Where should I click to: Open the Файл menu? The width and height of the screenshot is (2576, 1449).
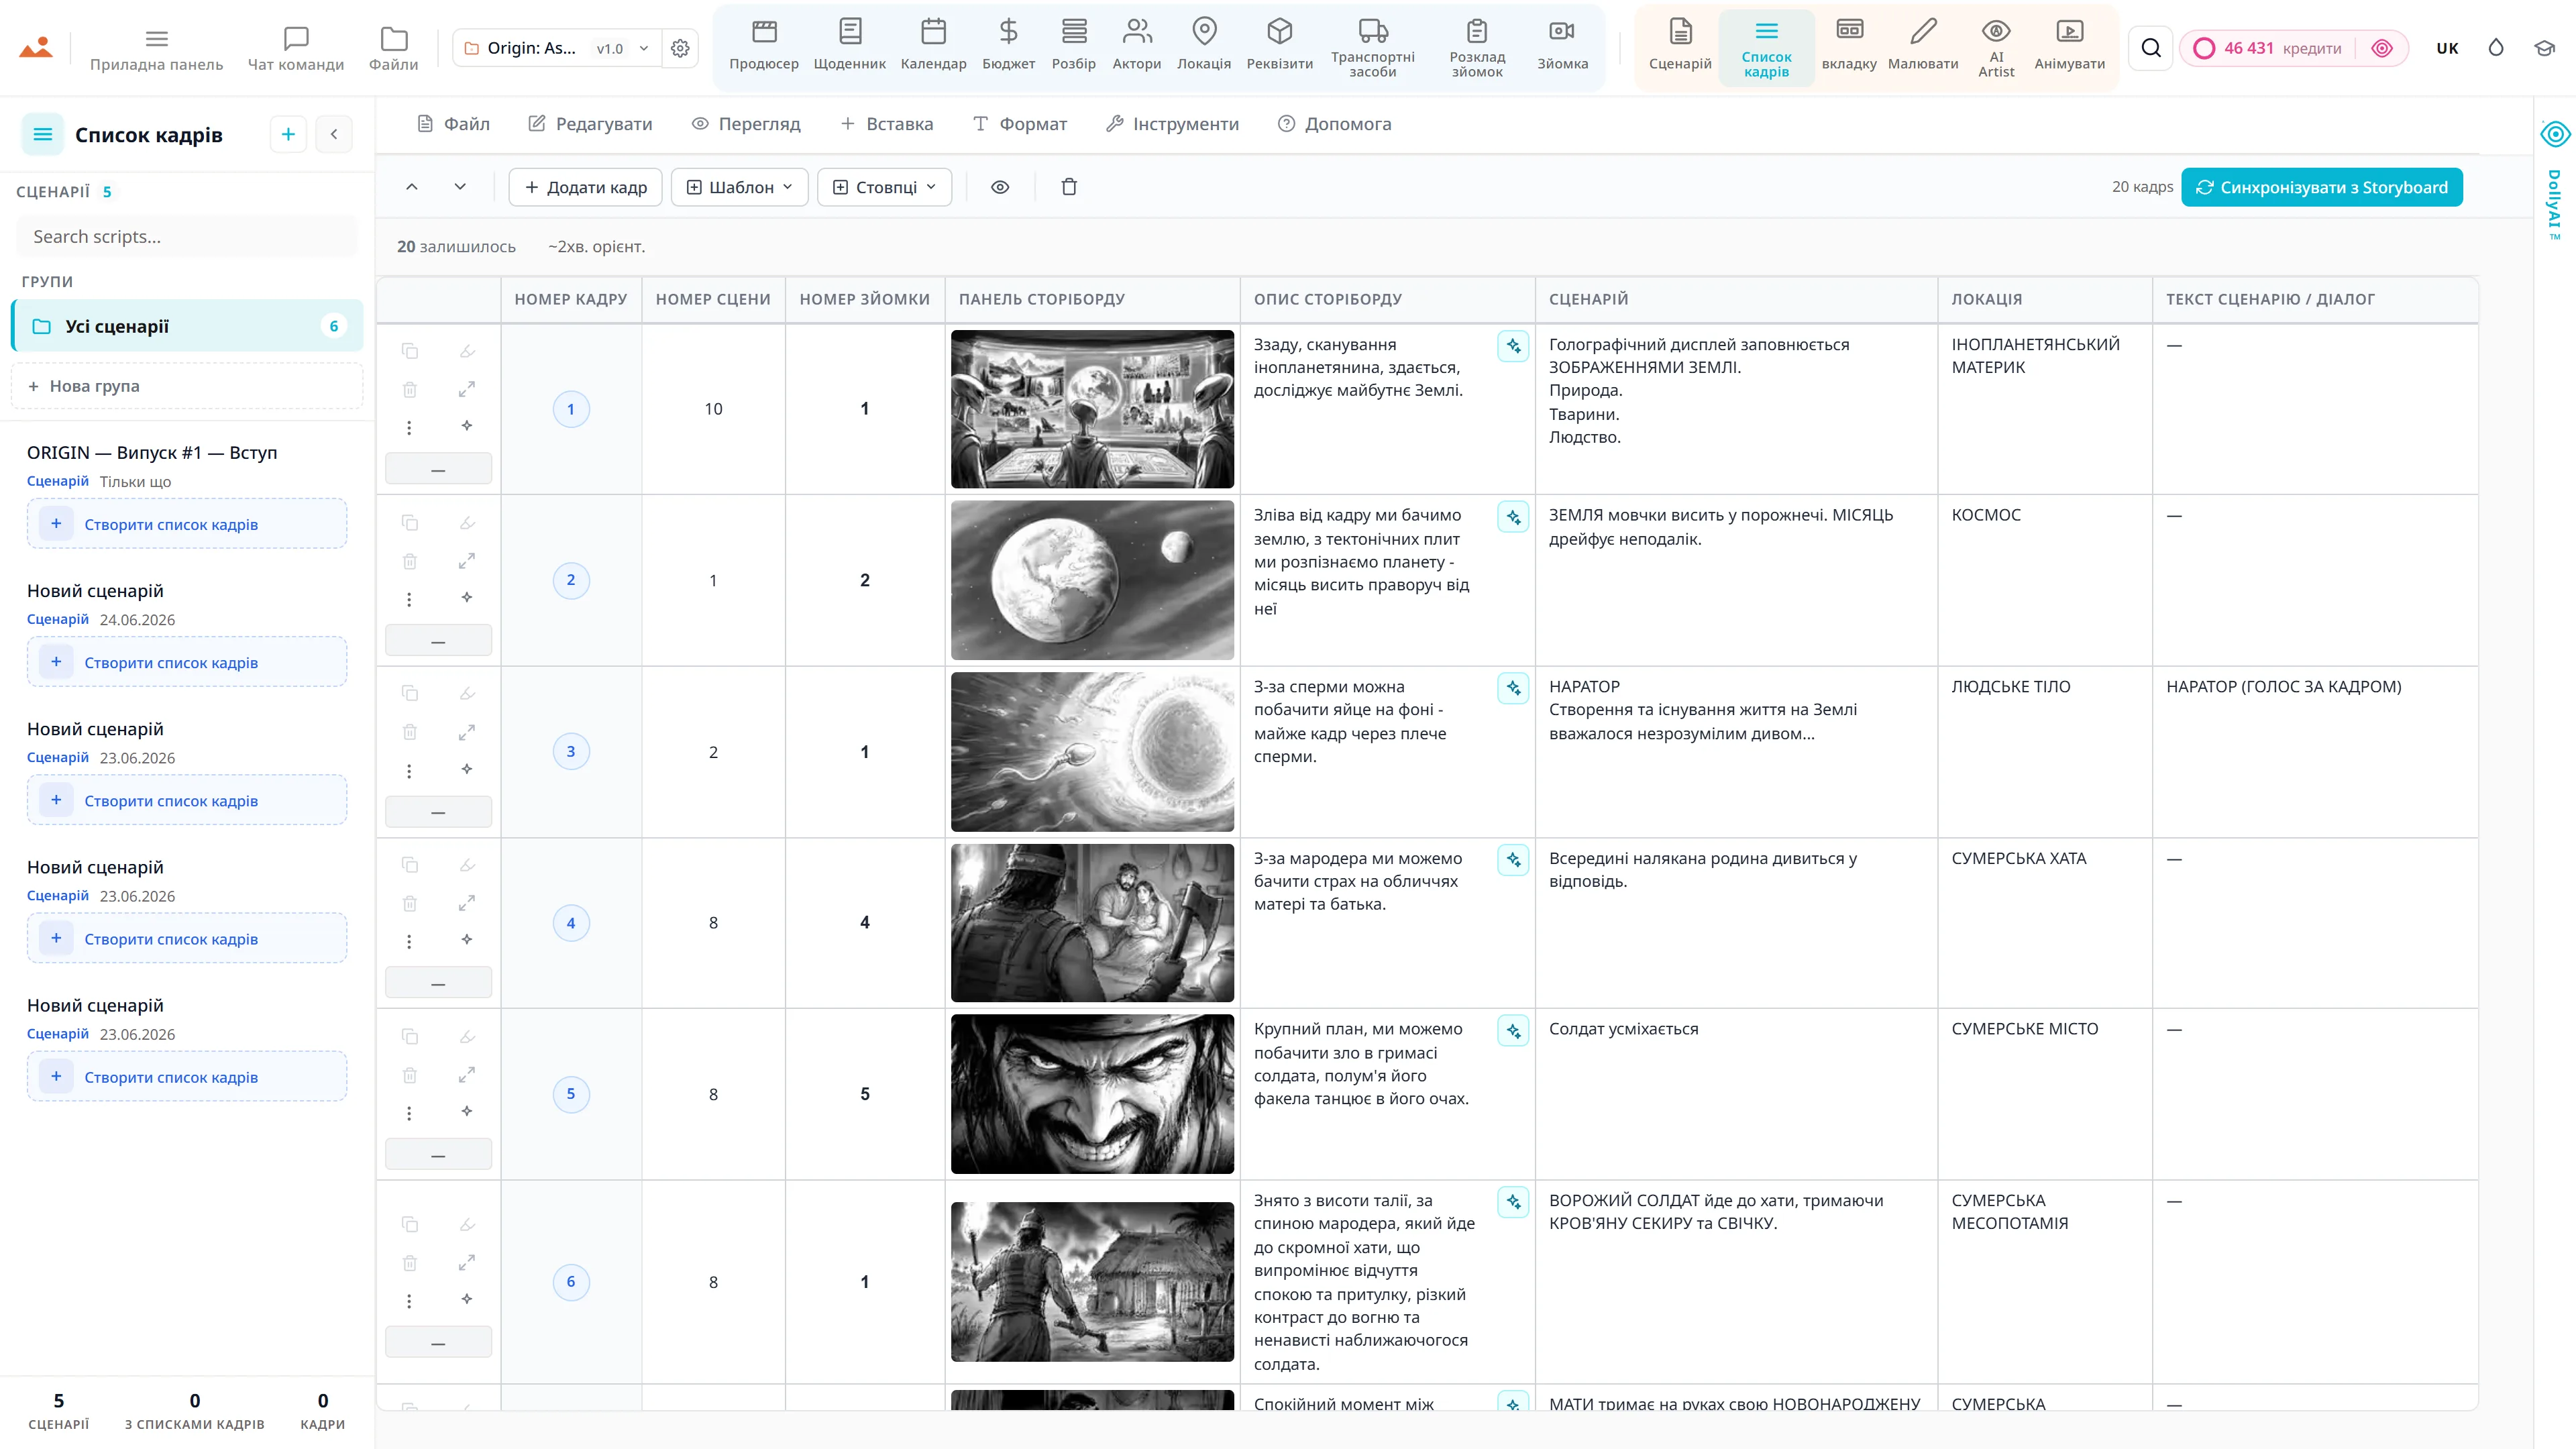(453, 124)
